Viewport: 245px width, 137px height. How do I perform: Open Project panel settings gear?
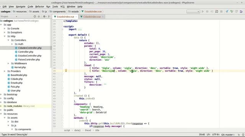coord(44,16)
